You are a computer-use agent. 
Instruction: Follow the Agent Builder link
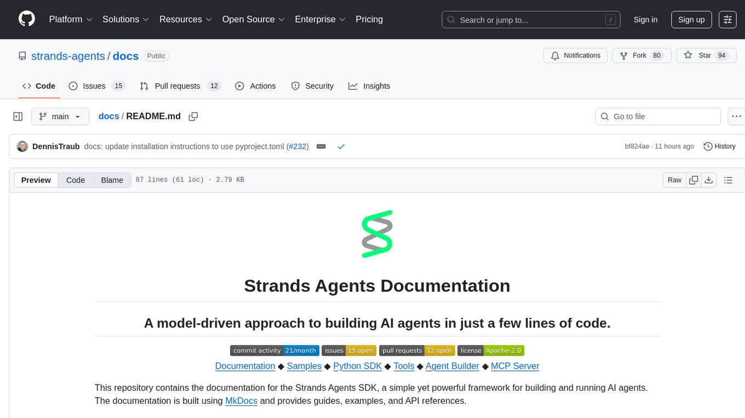[x=452, y=366]
